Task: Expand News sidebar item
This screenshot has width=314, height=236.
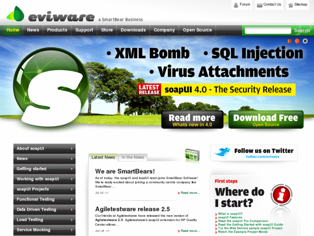Action: [44, 158]
